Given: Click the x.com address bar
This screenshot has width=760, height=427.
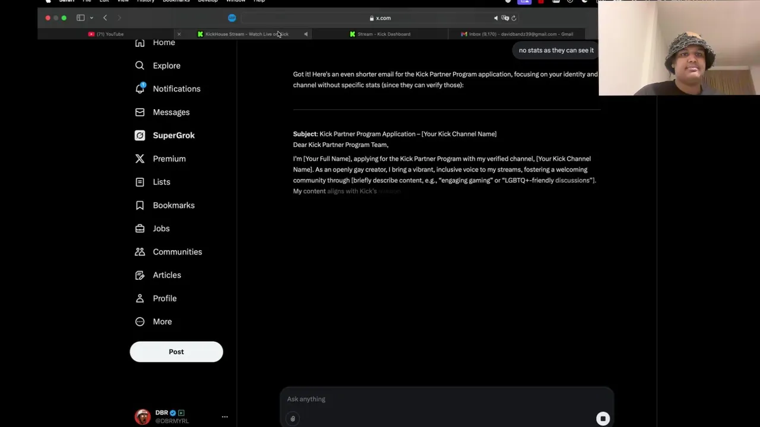Looking at the screenshot, I should [380, 18].
